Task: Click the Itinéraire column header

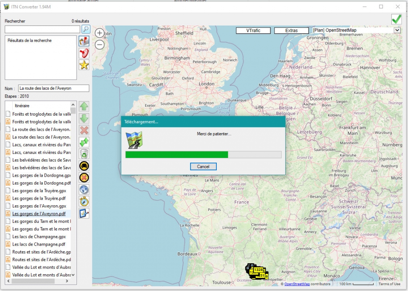Action: pyautogui.click(x=41, y=106)
